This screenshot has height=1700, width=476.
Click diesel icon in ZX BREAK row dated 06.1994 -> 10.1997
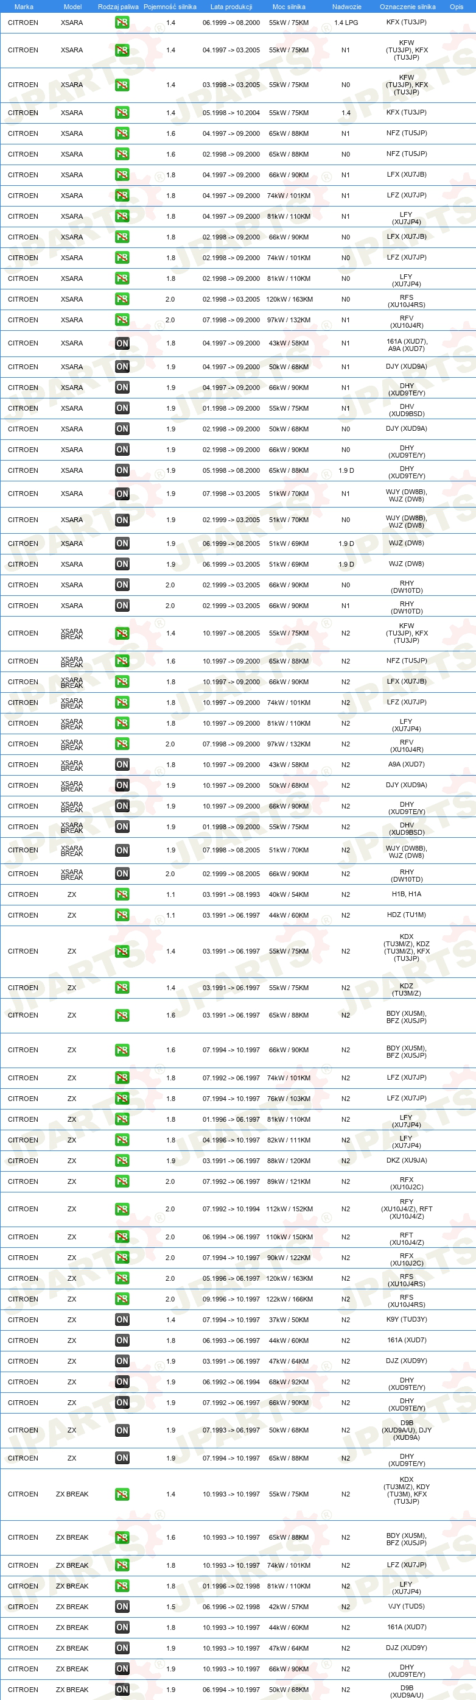click(122, 1690)
